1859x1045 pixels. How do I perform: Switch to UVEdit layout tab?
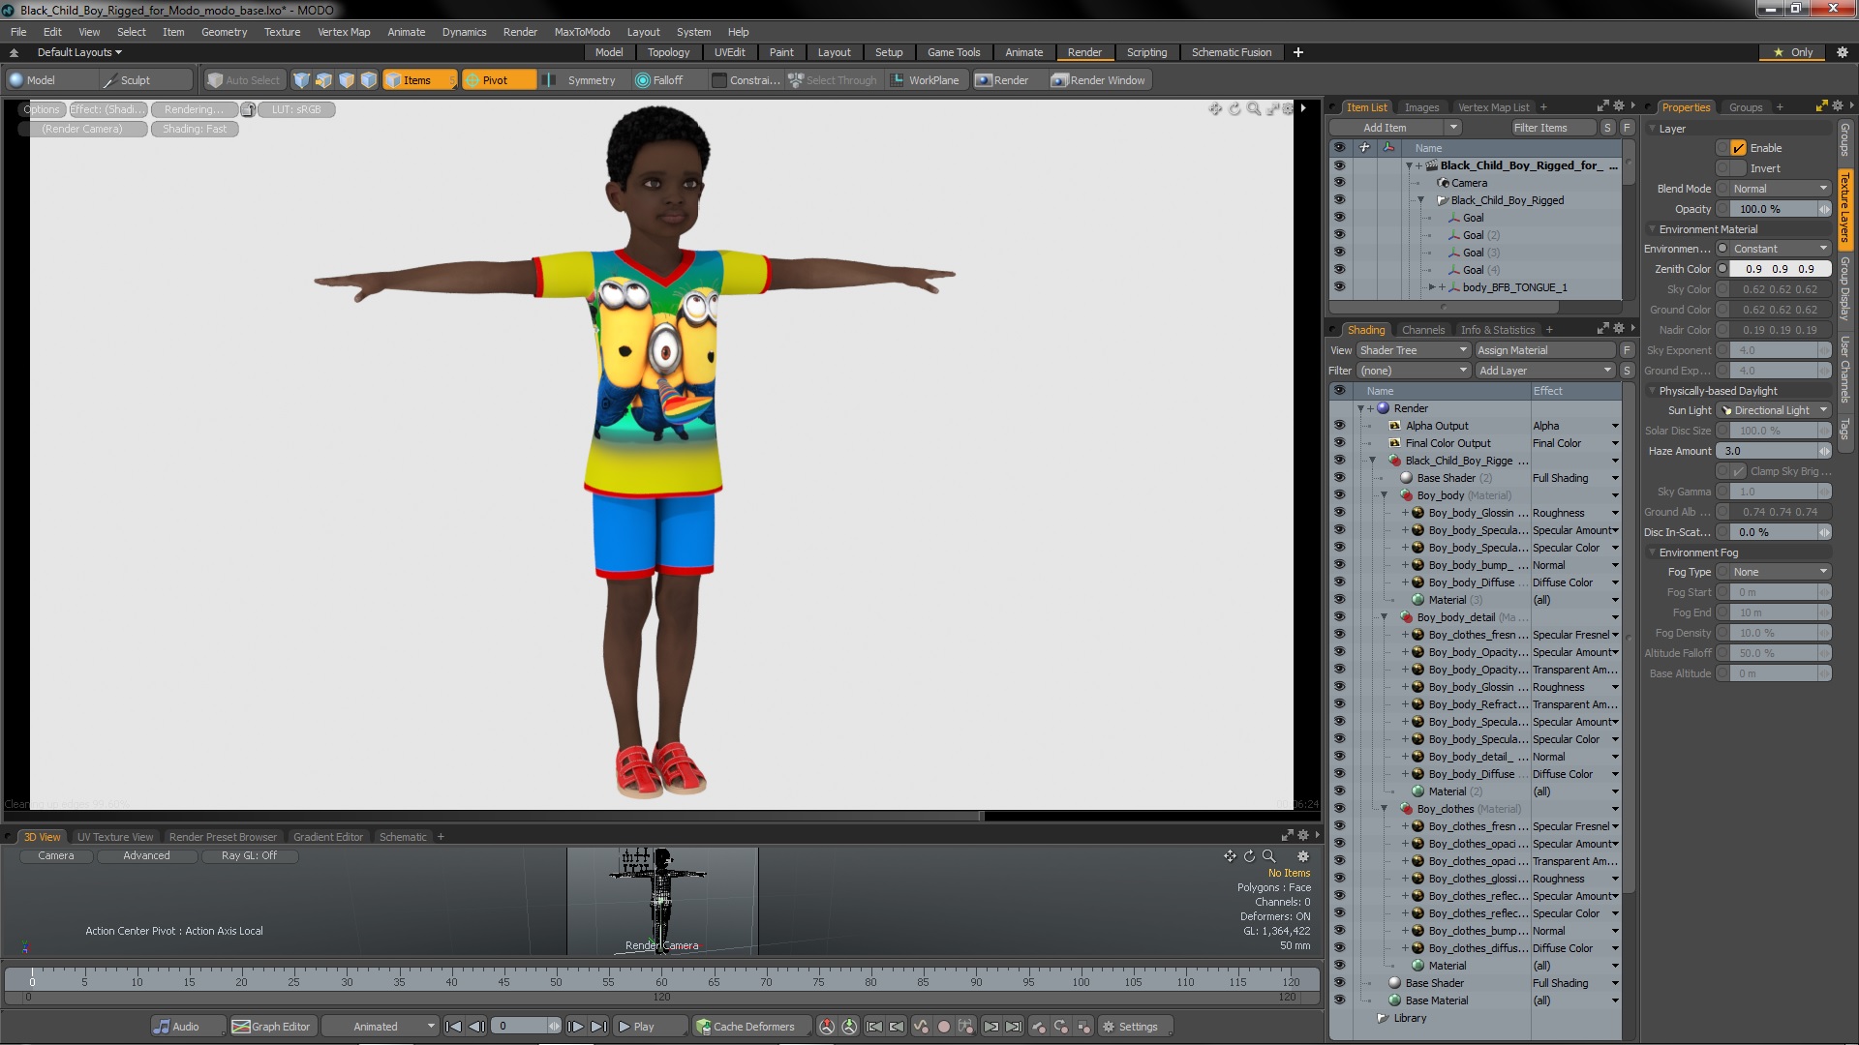point(729,52)
